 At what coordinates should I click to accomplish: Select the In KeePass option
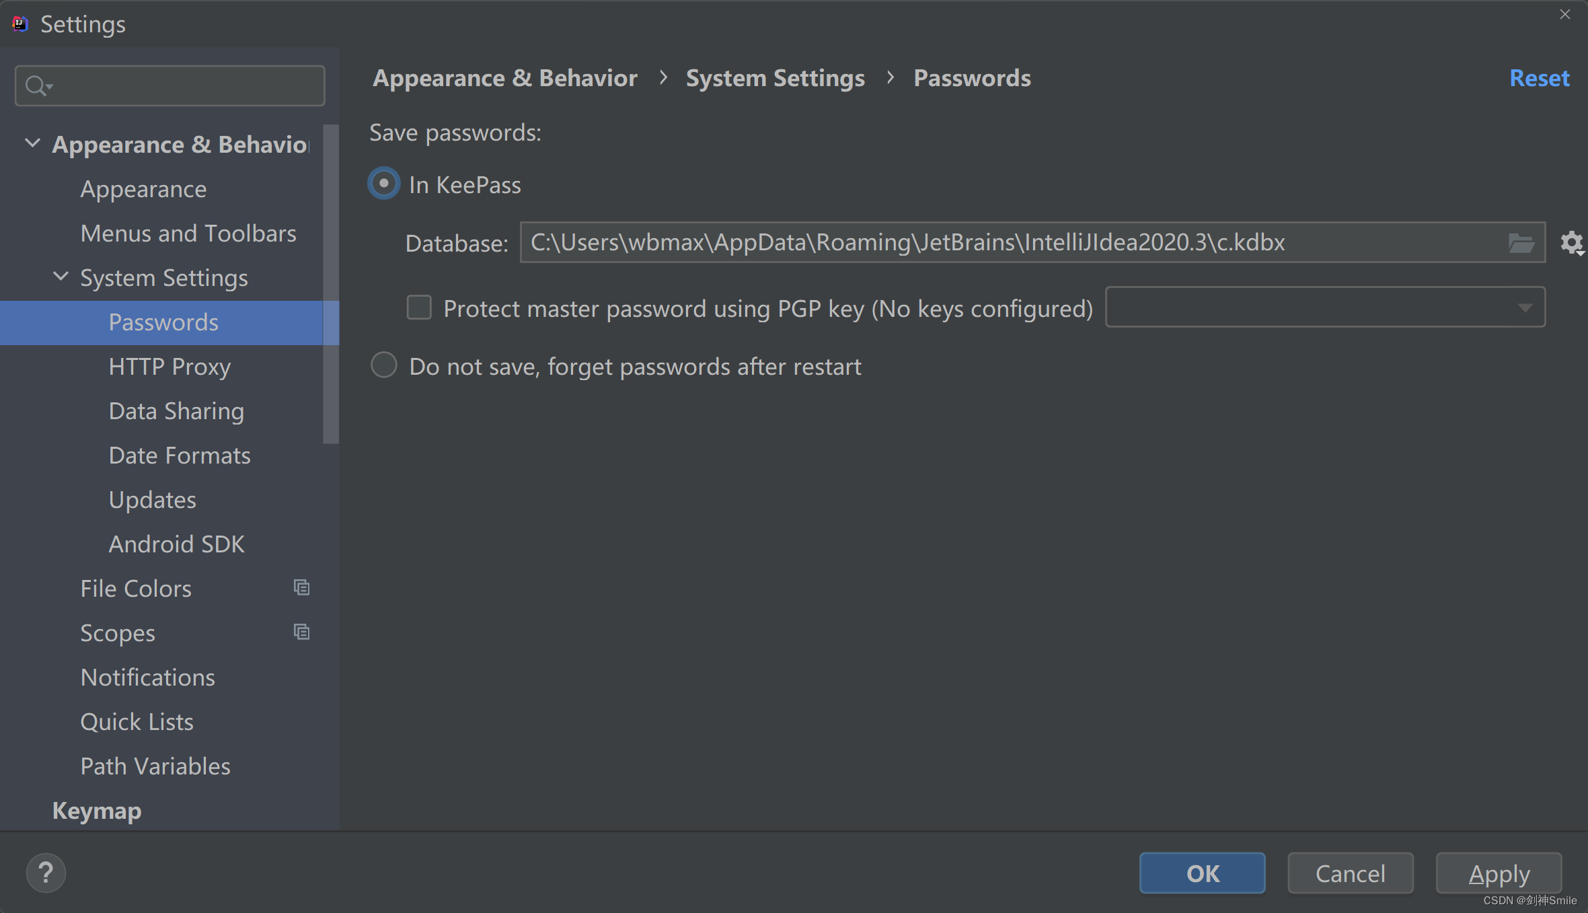click(383, 183)
